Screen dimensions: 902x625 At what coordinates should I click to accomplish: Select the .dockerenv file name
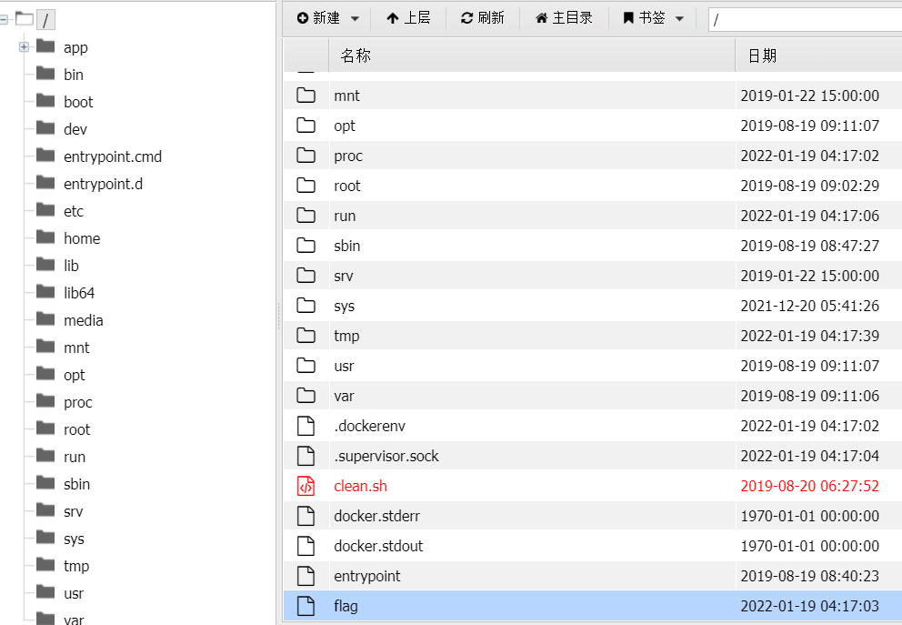(x=369, y=426)
